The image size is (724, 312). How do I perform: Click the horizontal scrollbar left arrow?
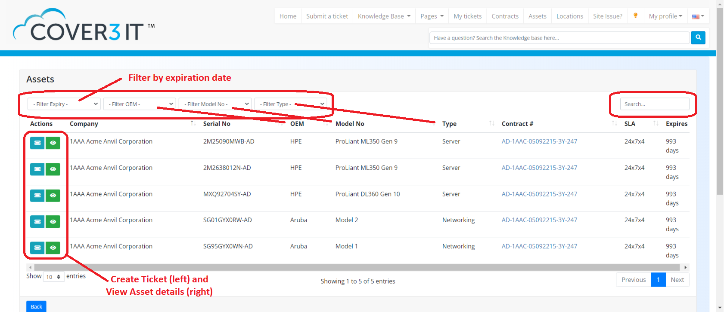[x=30, y=267]
